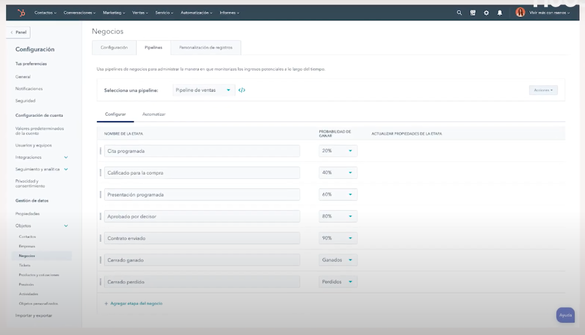Click the HubSpot sprocket logo
Viewport: 585px width, 335px height.
(21, 13)
